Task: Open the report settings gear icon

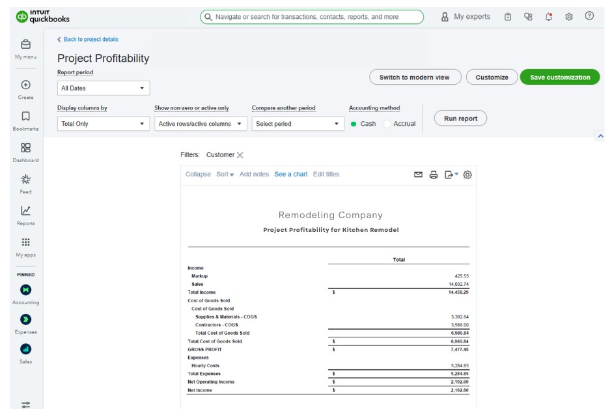Action: tap(467, 174)
